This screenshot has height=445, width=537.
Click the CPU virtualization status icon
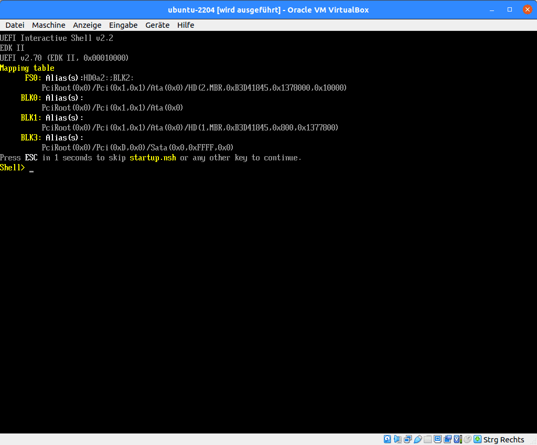pos(457,439)
